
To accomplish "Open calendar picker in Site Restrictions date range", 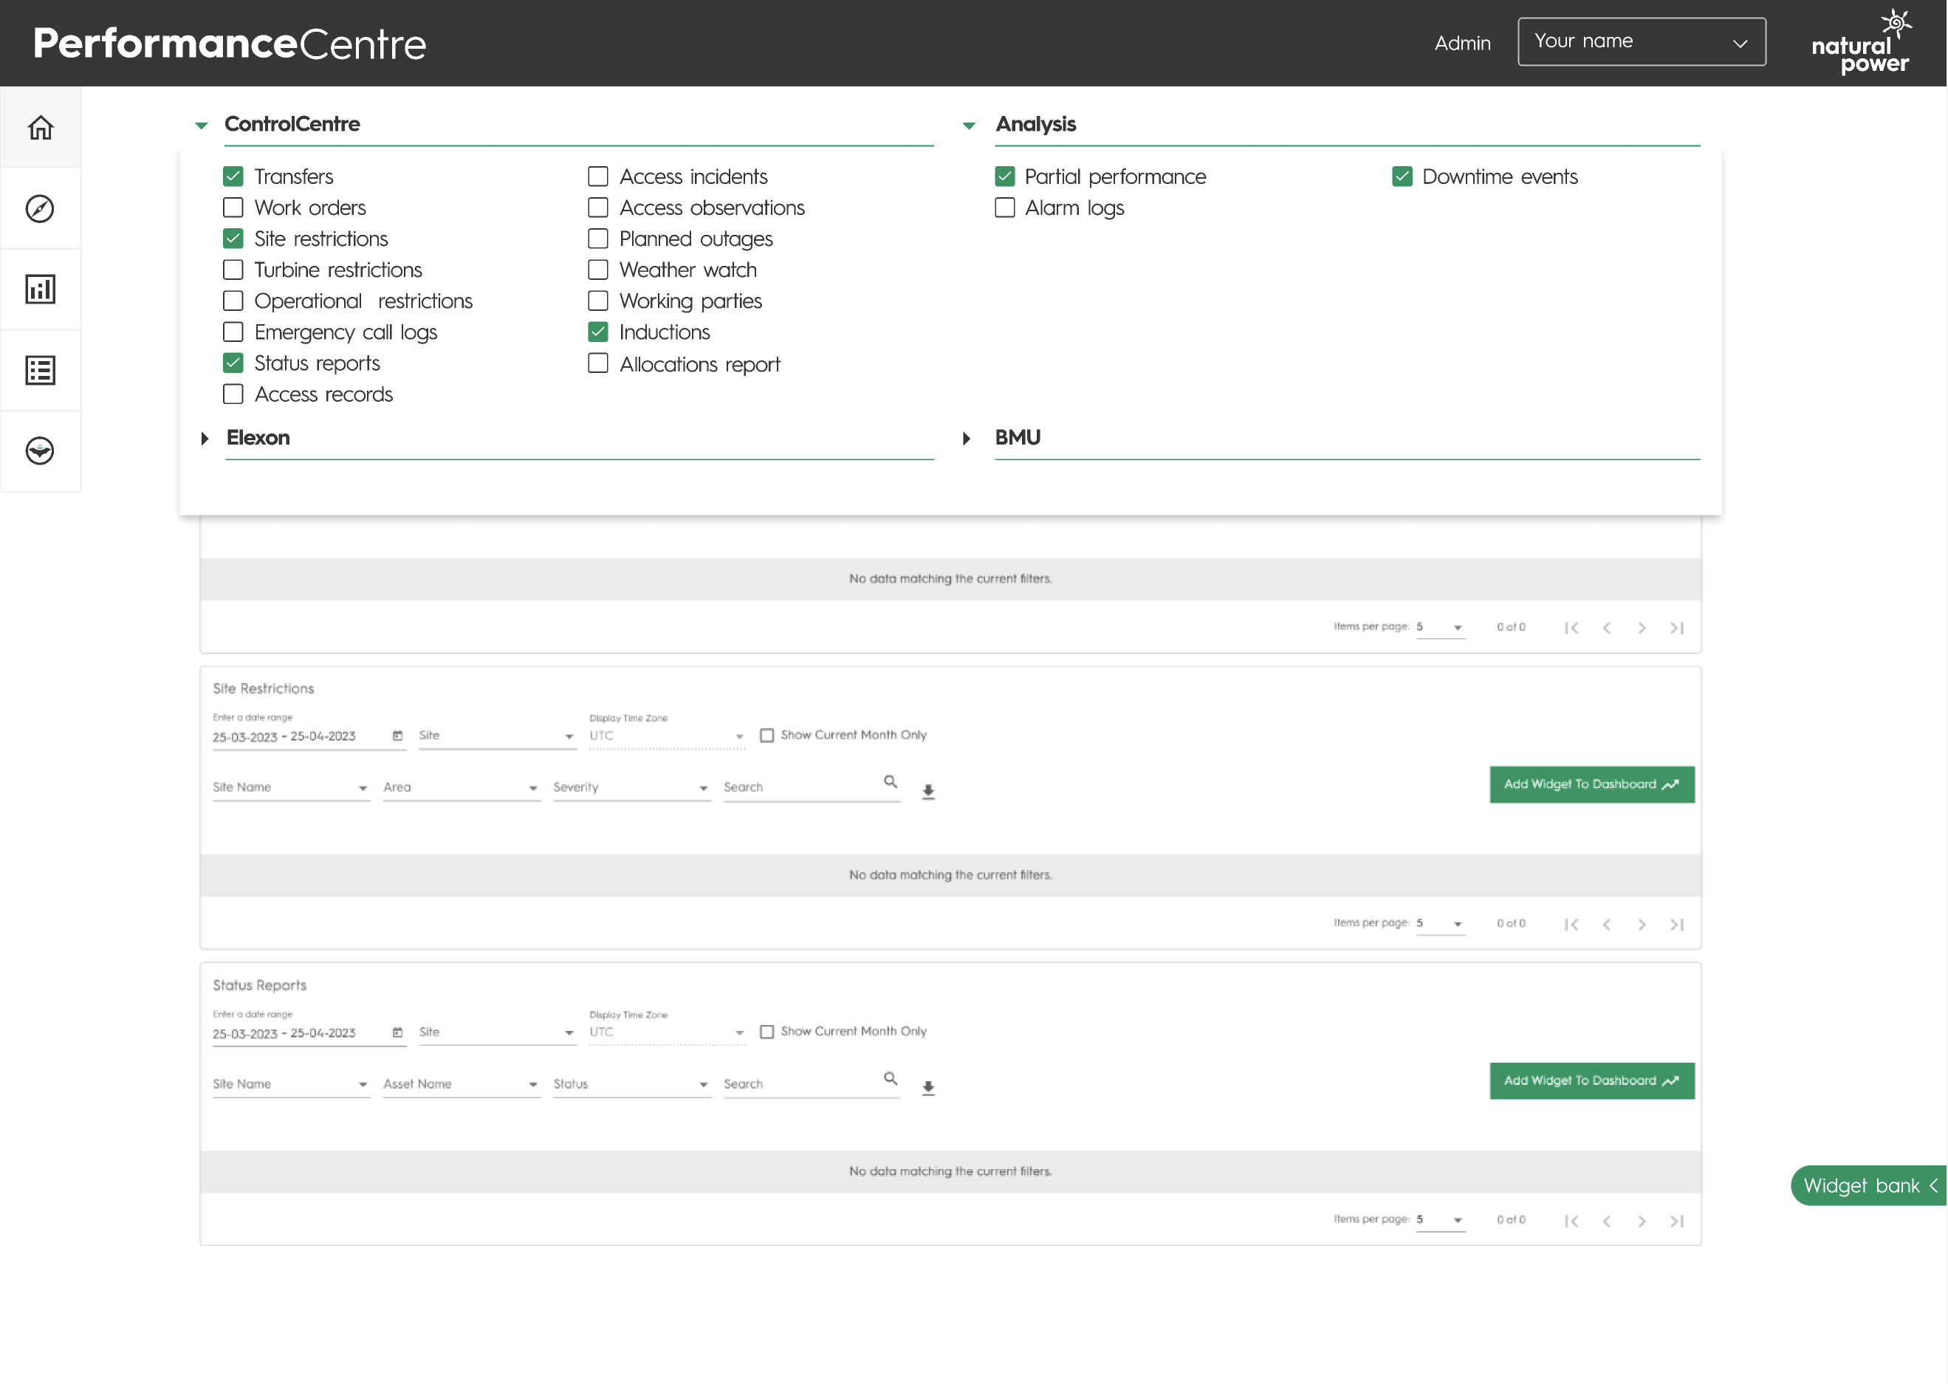I will (x=397, y=736).
